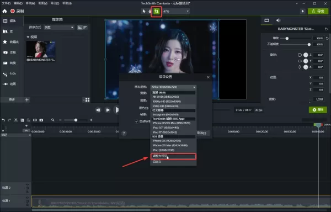The width and height of the screenshot is (331, 212).
Task: Select the arrow pointer edit tool
Action: click(144, 11)
